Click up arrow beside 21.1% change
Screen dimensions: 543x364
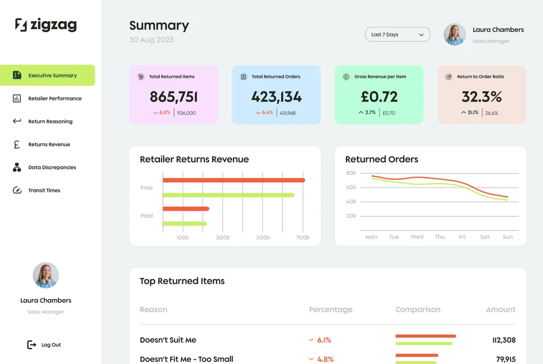click(x=463, y=113)
